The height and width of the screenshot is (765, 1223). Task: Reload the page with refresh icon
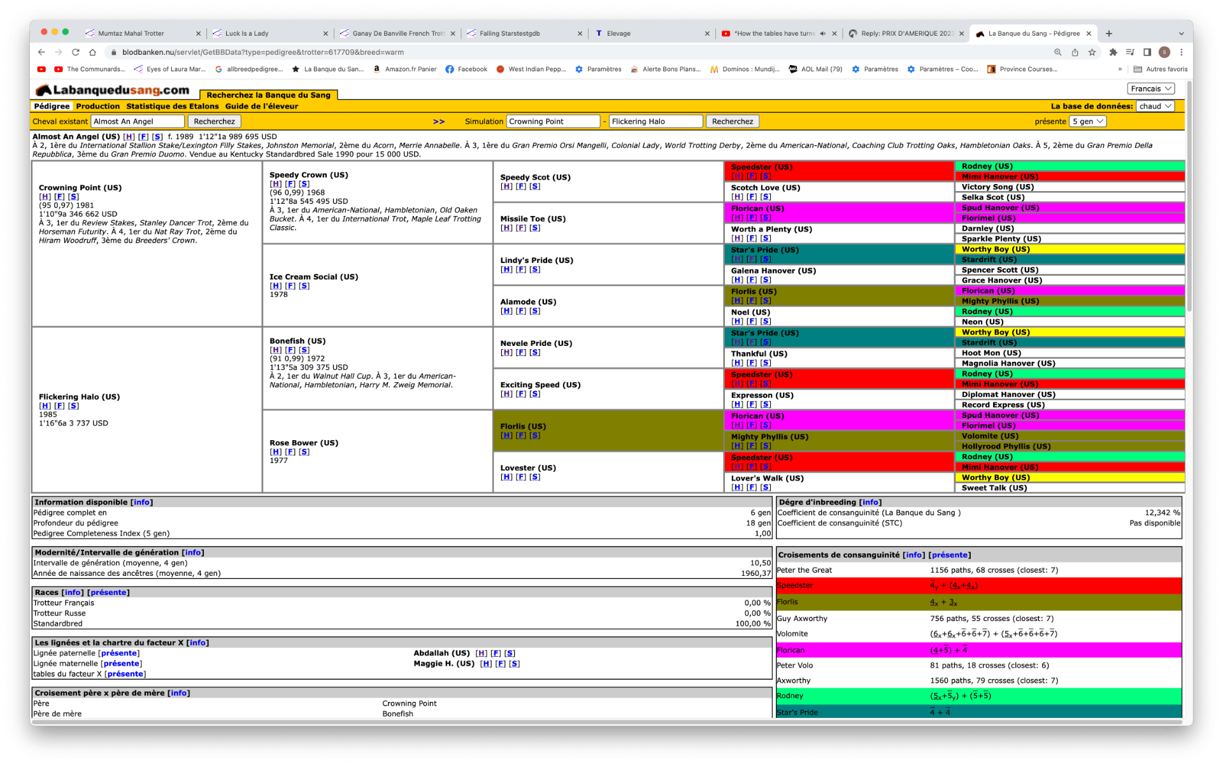pos(75,52)
